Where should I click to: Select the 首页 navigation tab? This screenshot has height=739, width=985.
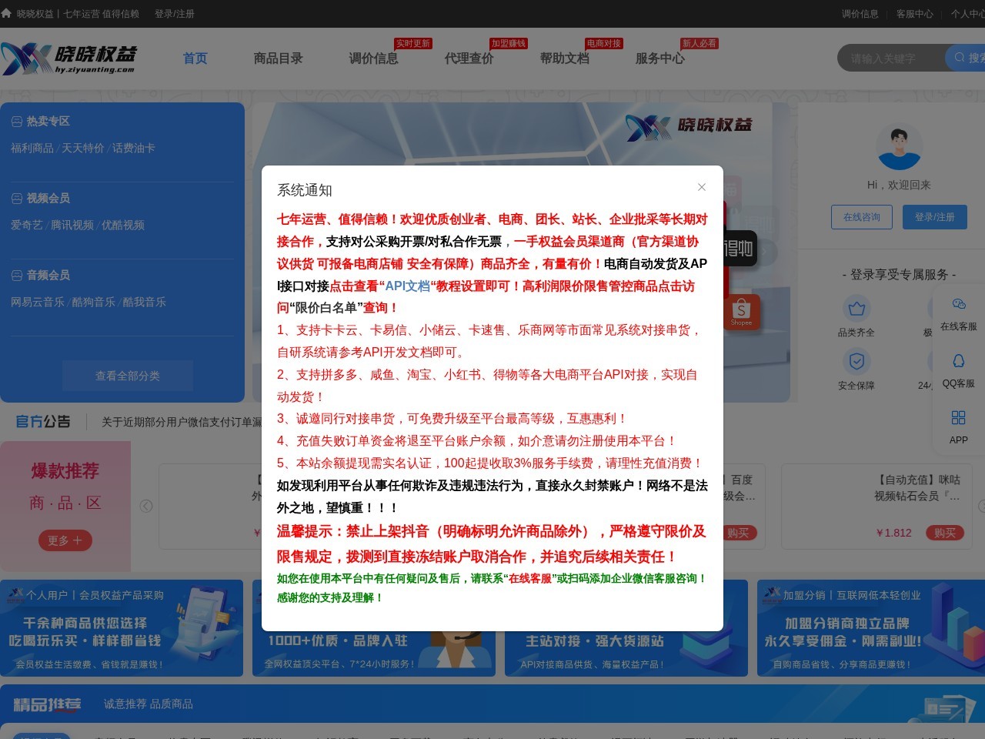point(194,58)
